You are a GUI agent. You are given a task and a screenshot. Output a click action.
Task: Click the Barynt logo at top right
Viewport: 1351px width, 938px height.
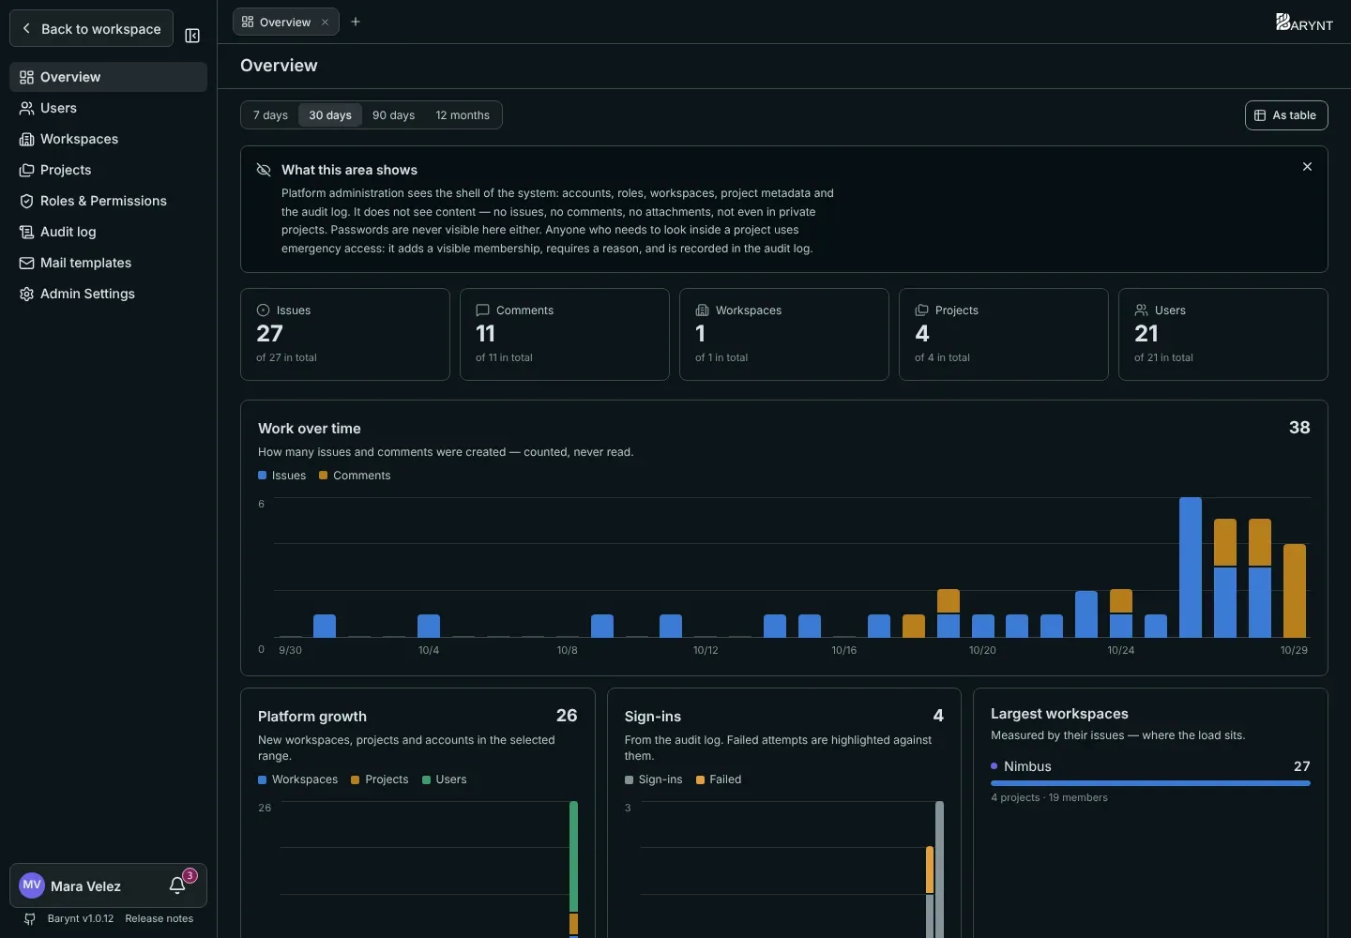click(1304, 23)
